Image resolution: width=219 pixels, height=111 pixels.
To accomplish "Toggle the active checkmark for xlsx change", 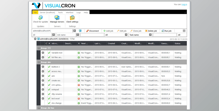I will [49, 103].
